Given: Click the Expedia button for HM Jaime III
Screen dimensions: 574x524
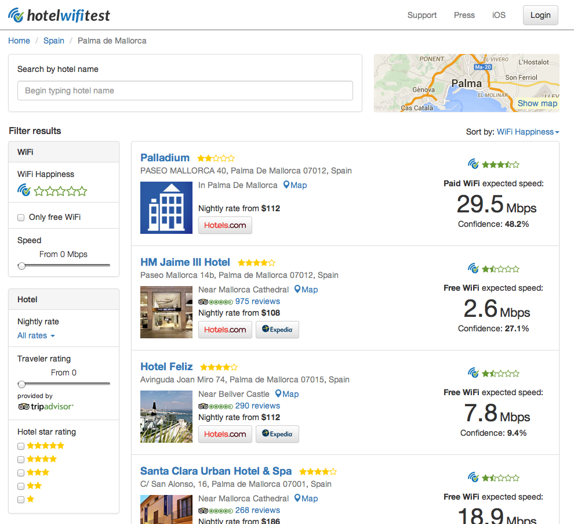Looking at the screenshot, I should pyautogui.click(x=277, y=330).
